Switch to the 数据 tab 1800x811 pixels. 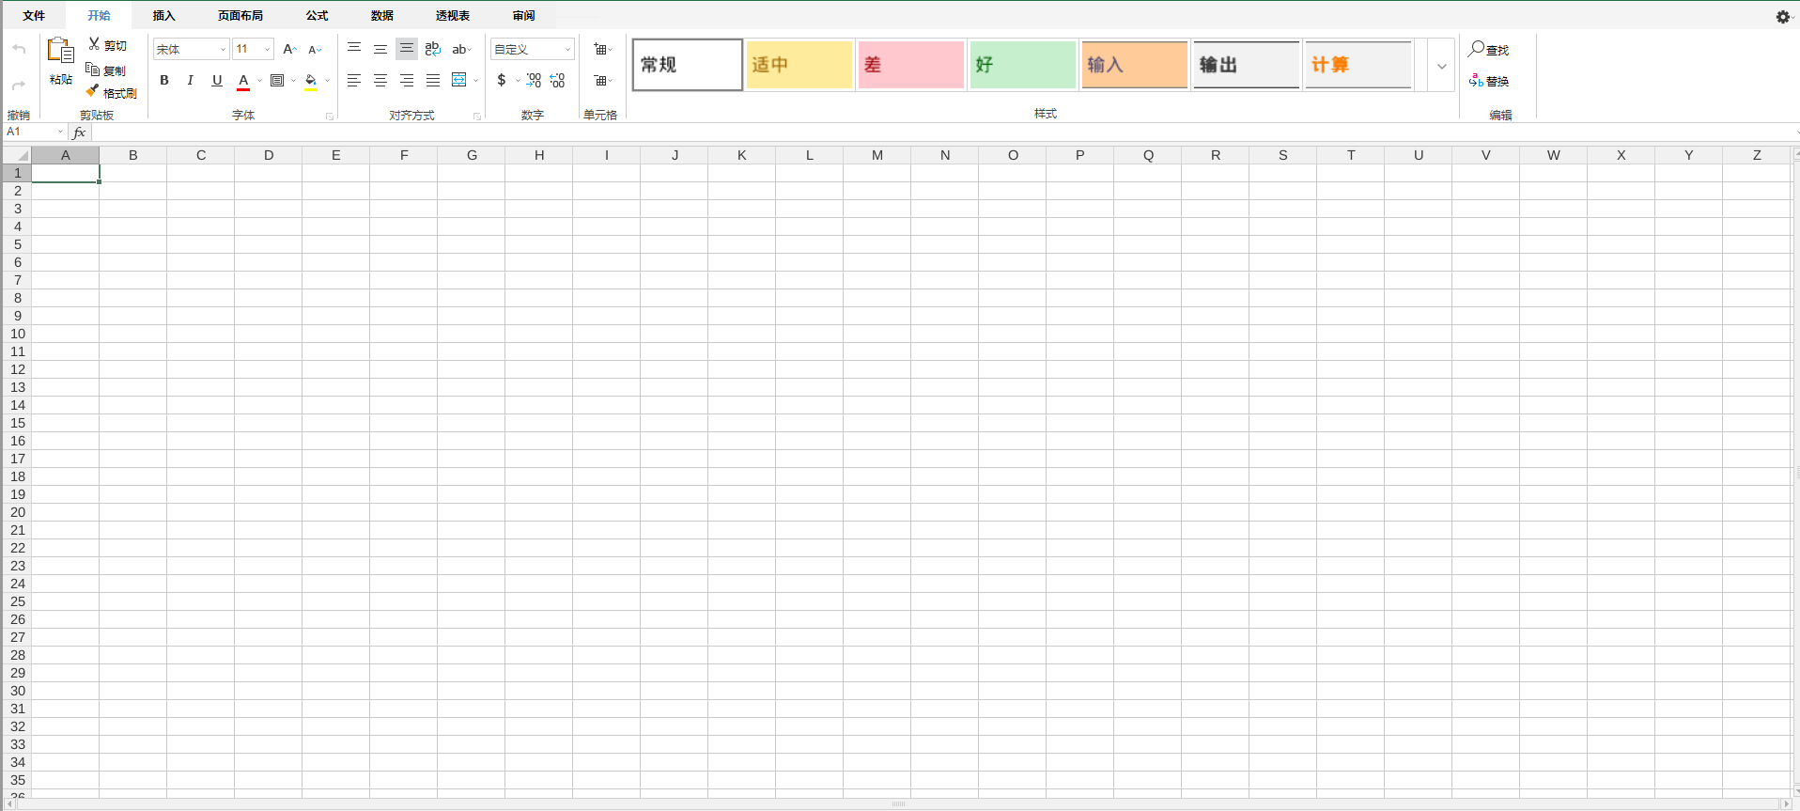382,16
